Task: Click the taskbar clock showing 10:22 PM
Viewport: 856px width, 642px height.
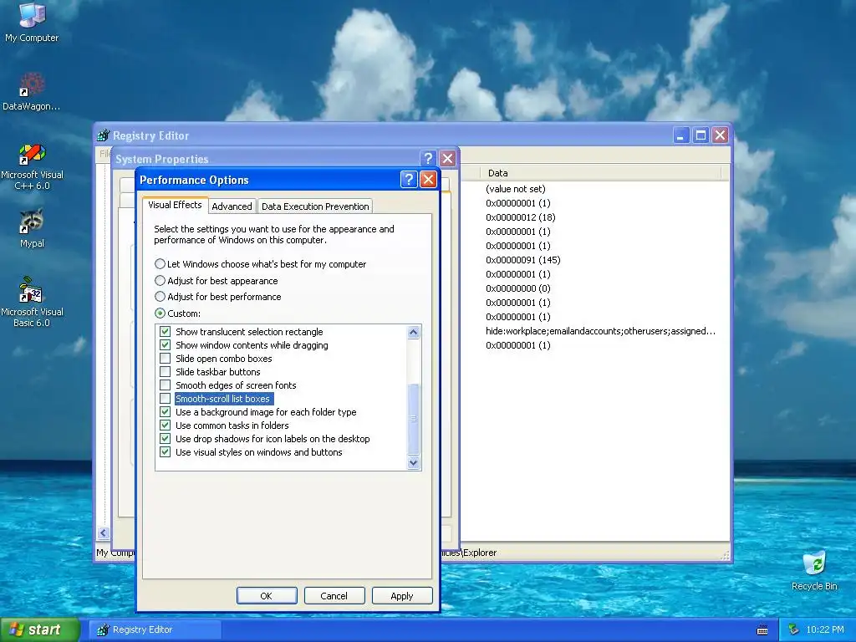Action: tap(825, 630)
